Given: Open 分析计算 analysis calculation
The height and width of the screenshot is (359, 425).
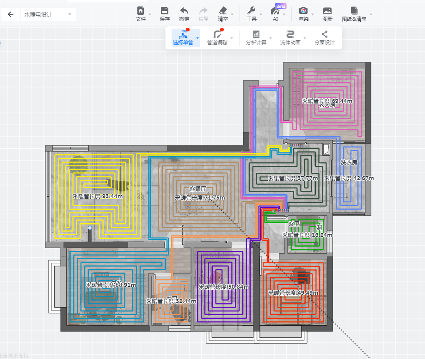Looking at the screenshot, I should point(256,37).
